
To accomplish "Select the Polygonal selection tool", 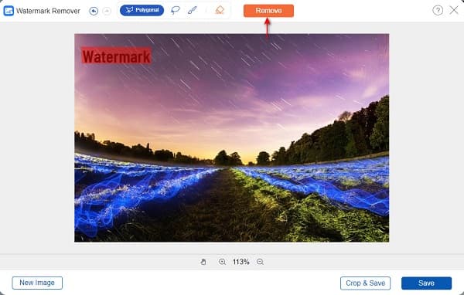I will pyautogui.click(x=142, y=10).
